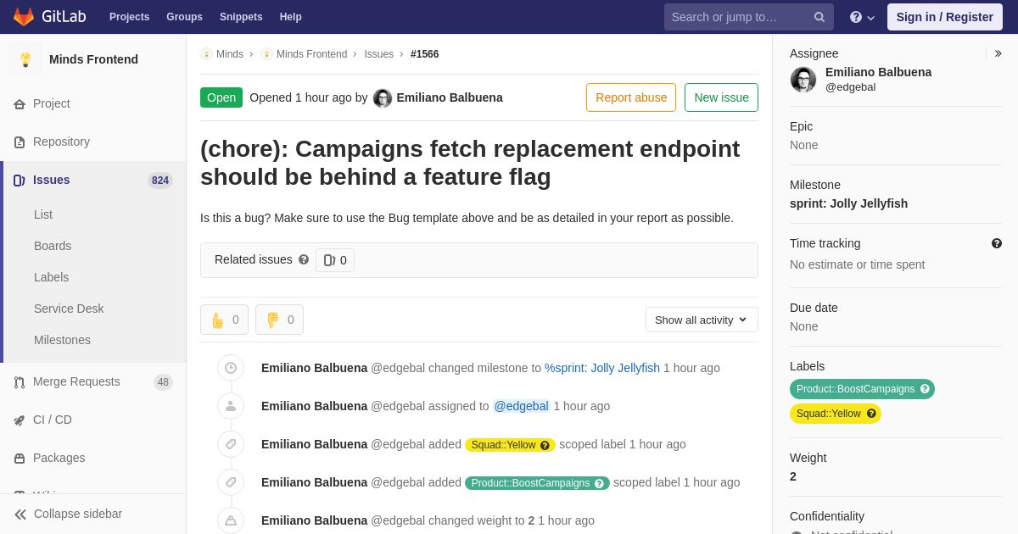Click the GitLab fox logo

24,17
